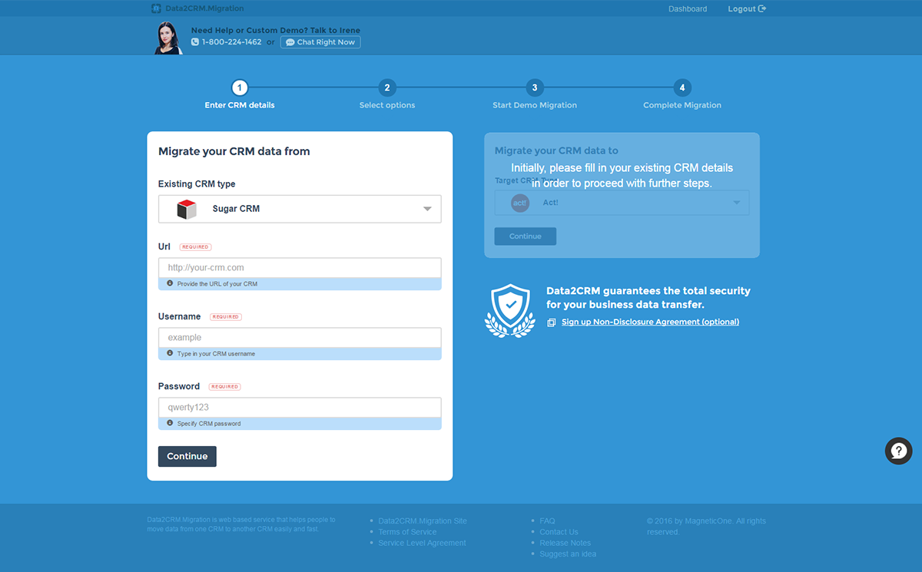Go to step 2 Select options

click(x=387, y=88)
